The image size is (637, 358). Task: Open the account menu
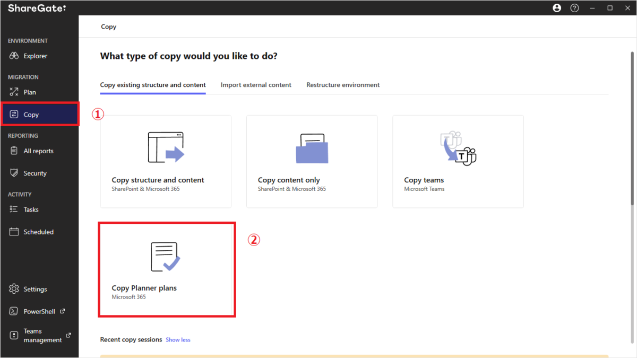556,8
